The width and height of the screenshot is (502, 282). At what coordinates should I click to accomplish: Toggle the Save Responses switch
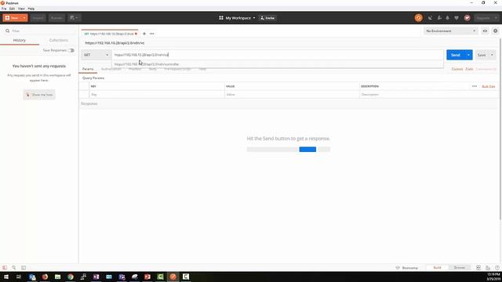coord(71,50)
